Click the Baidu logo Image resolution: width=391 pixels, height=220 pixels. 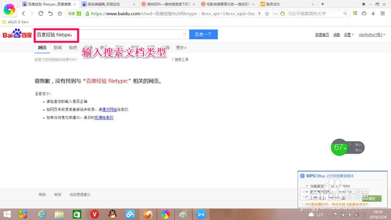17,33
